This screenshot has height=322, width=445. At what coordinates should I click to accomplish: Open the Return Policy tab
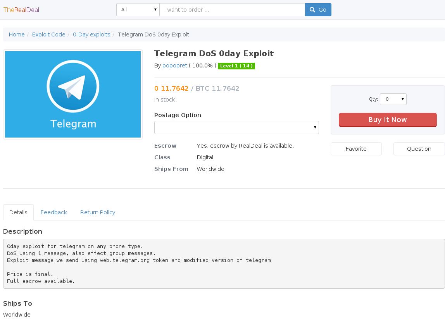click(x=98, y=212)
